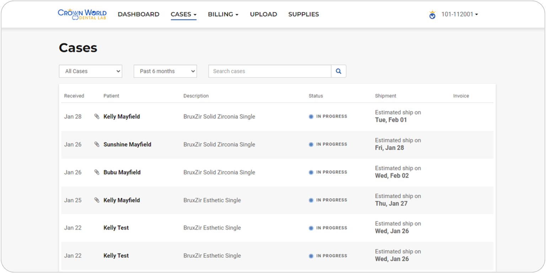
Task: Open the Supplies page
Action: tap(303, 15)
